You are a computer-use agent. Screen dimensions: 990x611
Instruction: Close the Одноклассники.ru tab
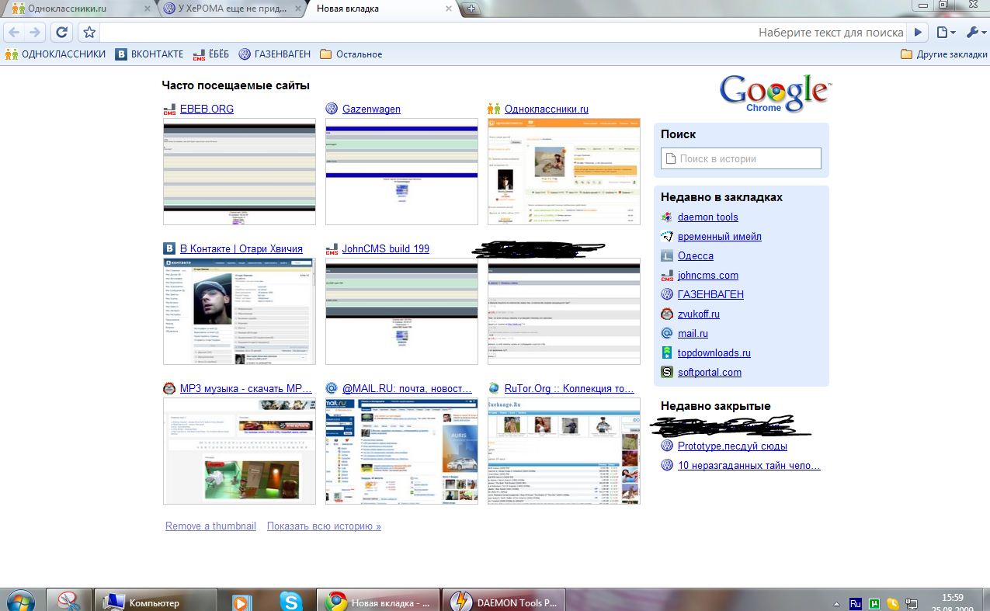click(x=148, y=9)
